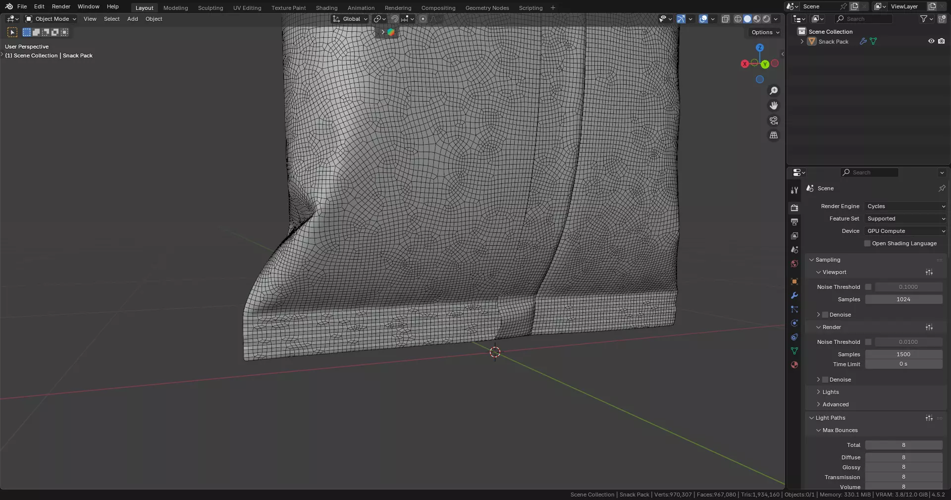Enable Open Shading Language checkbox
Screen dimensions: 951x500
coord(867,243)
